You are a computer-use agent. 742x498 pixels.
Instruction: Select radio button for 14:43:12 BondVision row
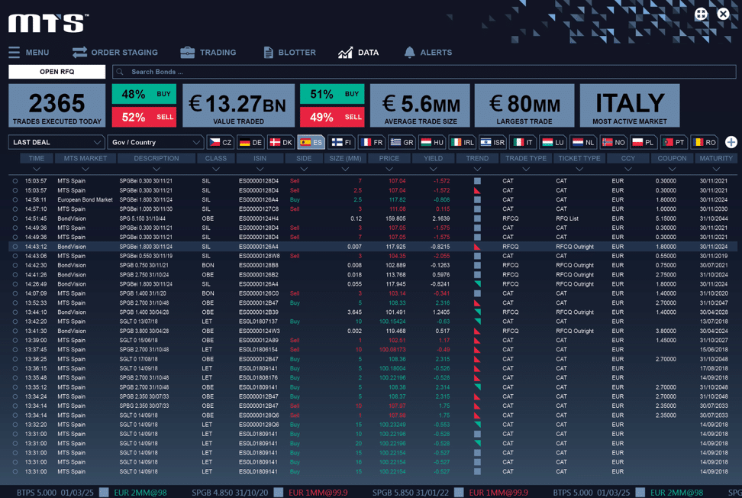pyautogui.click(x=15, y=247)
